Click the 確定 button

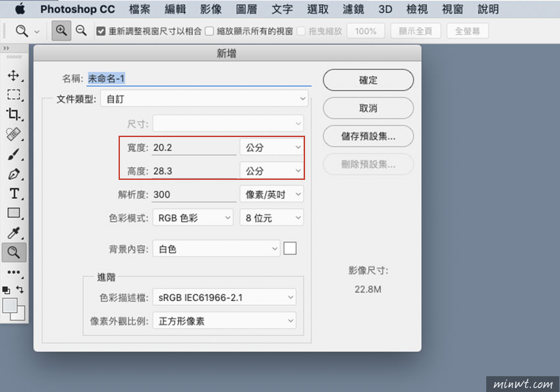pos(368,80)
